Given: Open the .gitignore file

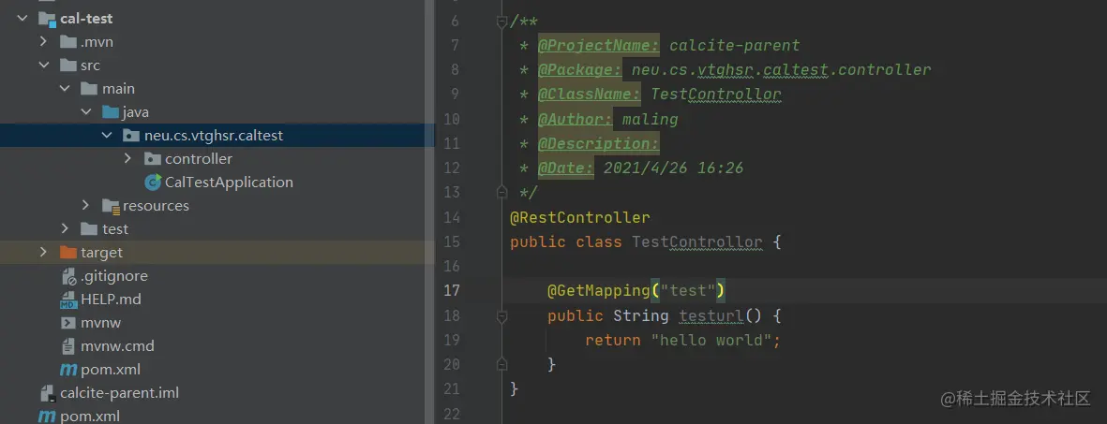Looking at the screenshot, I should click(113, 276).
